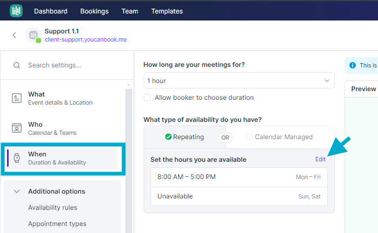The width and height of the screenshot is (378, 233).
Task: Open the Bookings menu
Action: (94, 11)
